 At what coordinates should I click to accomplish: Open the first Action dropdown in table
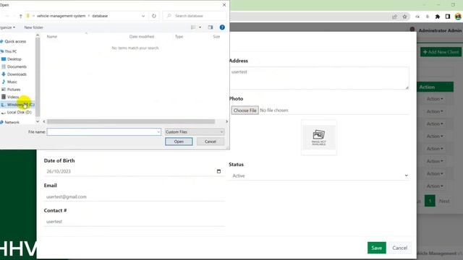[435, 99]
